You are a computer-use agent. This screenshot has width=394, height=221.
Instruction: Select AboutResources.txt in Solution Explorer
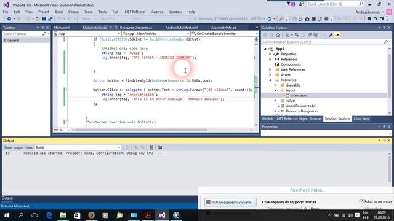(x=300, y=106)
